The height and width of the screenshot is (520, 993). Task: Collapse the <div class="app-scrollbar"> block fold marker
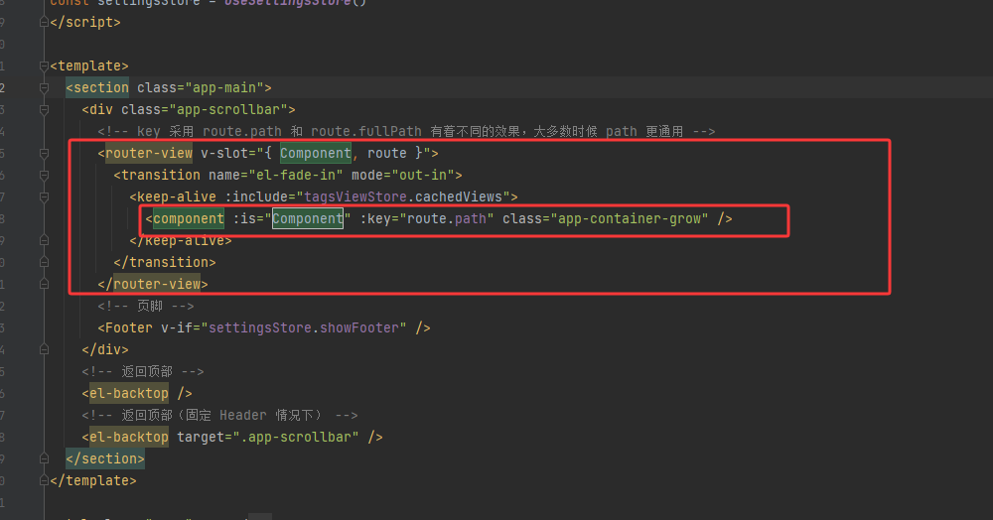pyautogui.click(x=44, y=110)
